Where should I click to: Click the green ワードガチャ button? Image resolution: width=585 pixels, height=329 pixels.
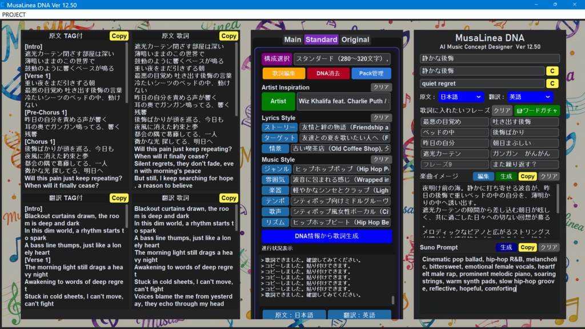pos(536,111)
